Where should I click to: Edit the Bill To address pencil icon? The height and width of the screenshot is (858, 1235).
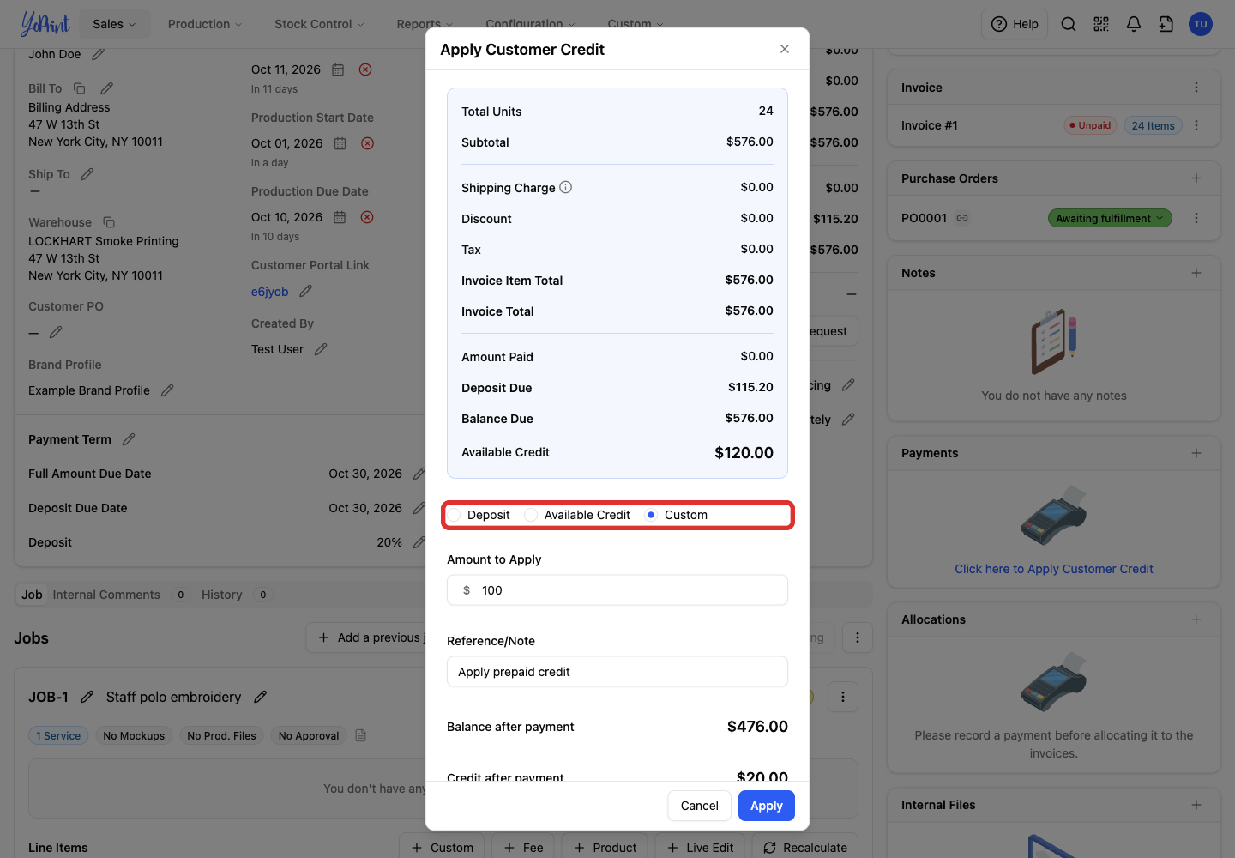pyautogui.click(x=107, y=88)
